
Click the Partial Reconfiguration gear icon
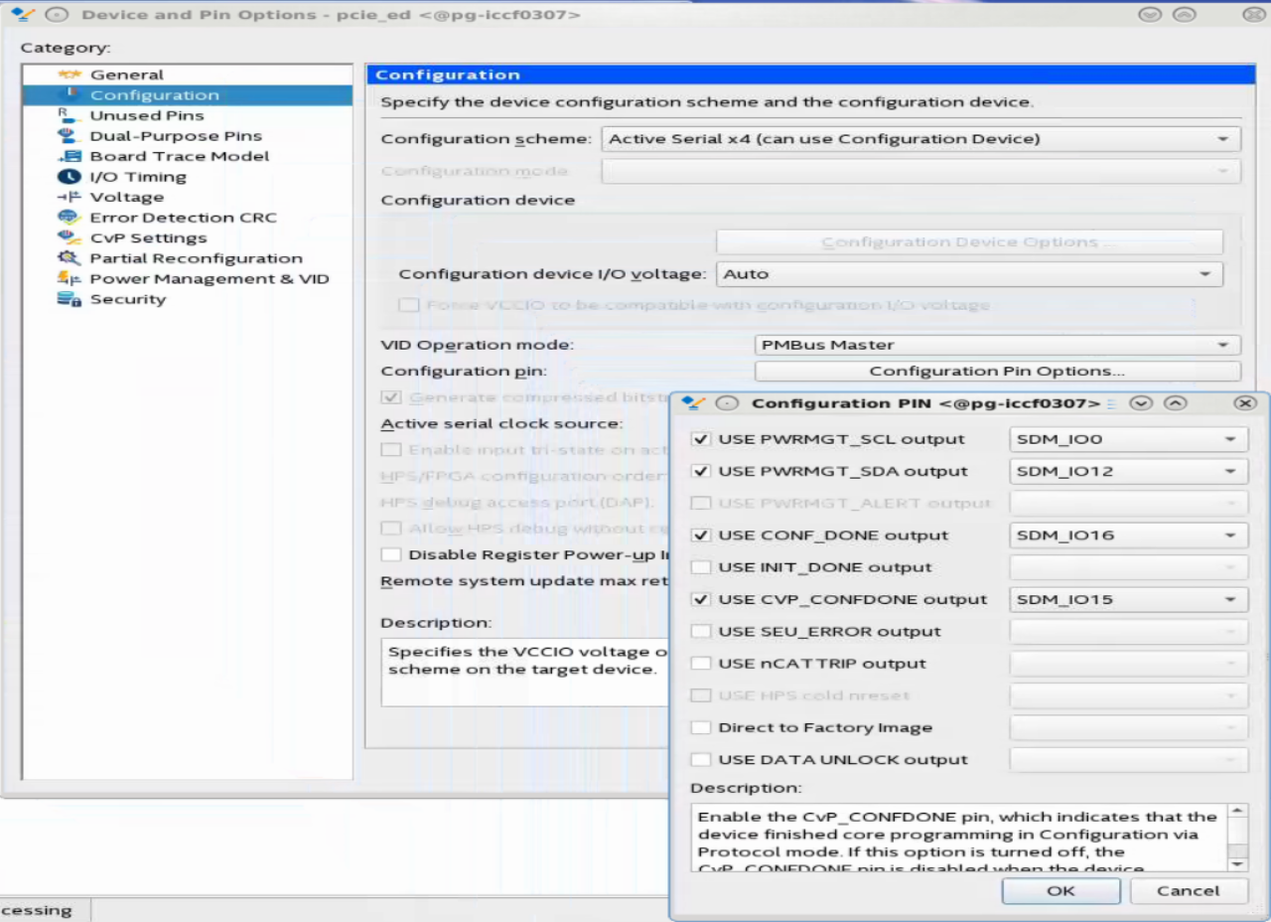click(69, 258)
